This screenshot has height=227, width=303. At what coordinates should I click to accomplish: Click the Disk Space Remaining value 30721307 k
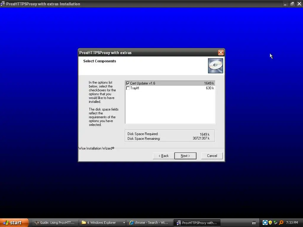click(201, 138)
